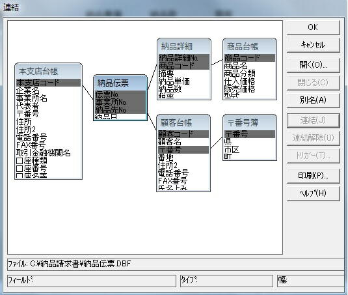The image size is (348, 295).
Task: Click the 印刷(P)... button
Action: [313, 176]
